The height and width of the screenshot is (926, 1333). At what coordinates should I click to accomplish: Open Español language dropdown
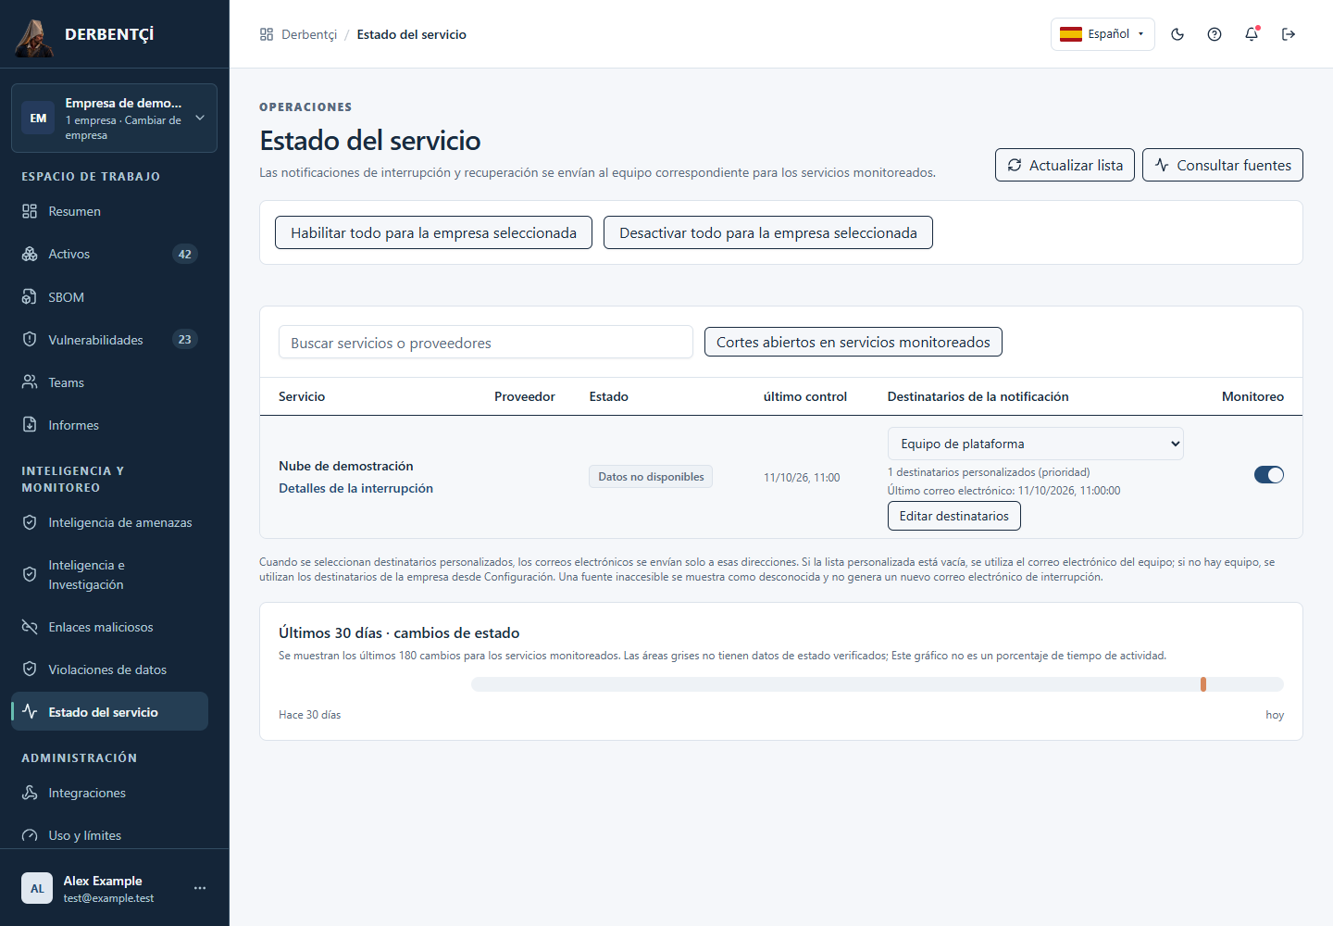tap(1103, 34)
